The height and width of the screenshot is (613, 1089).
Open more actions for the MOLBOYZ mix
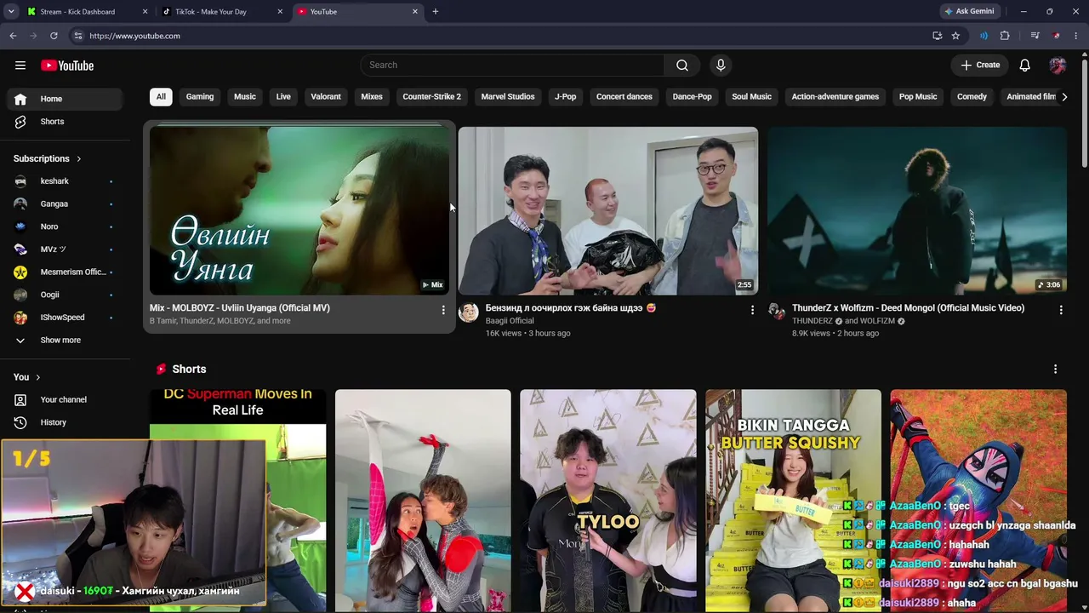coord(443,310)
